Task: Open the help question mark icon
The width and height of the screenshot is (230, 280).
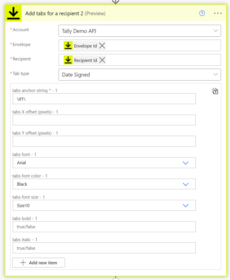Action: [x=202, y=13]
